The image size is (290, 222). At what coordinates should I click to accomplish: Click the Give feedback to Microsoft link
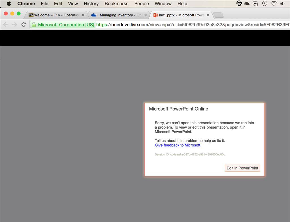click(x=177, y=145)
